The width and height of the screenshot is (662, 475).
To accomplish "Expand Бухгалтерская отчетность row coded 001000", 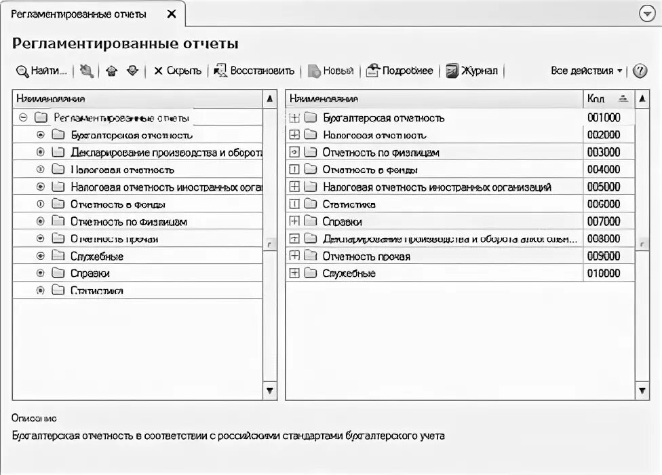I will 294,118.
